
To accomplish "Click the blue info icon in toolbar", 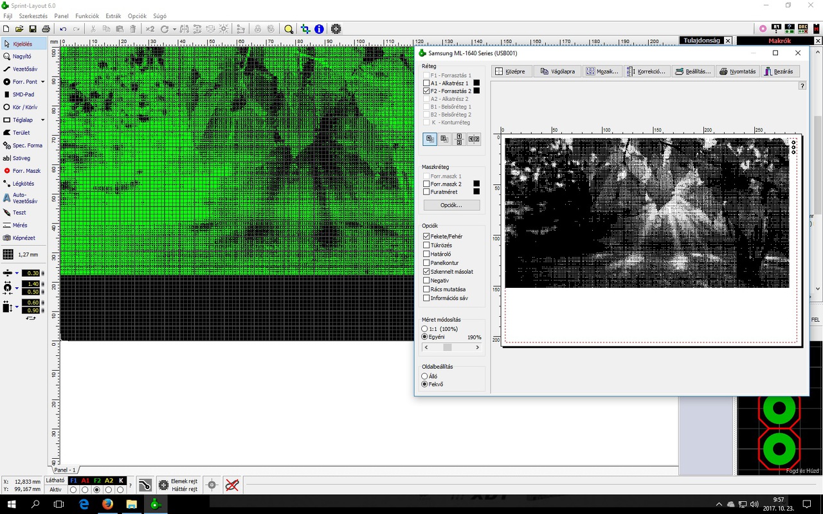I will pos(319,29).
